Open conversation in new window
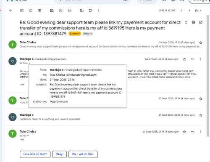The image size is (210, 162). pyautogui.click(x=201, y=22)
